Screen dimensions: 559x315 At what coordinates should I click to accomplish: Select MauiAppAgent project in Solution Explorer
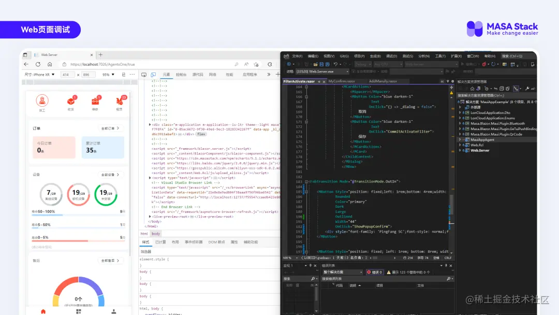click(x=482, y=140)
